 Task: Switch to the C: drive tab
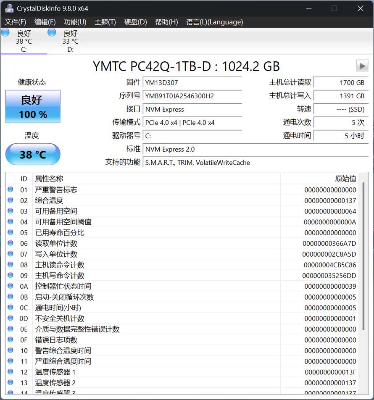pos(24,41)
